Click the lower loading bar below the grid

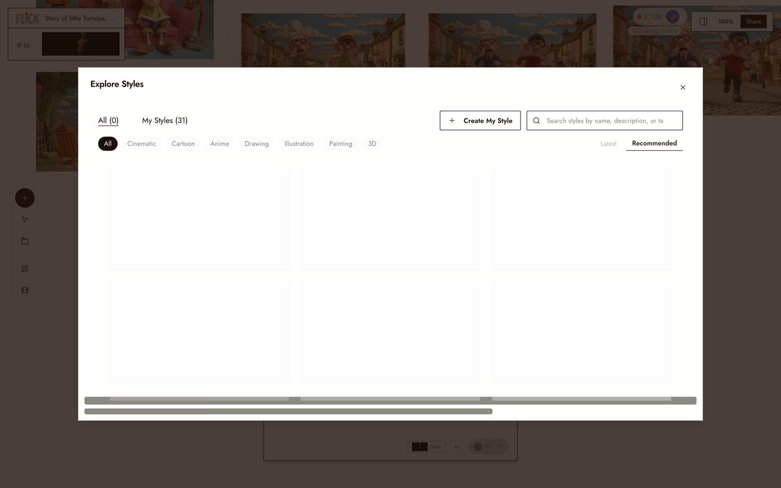[x=288, y=411]
